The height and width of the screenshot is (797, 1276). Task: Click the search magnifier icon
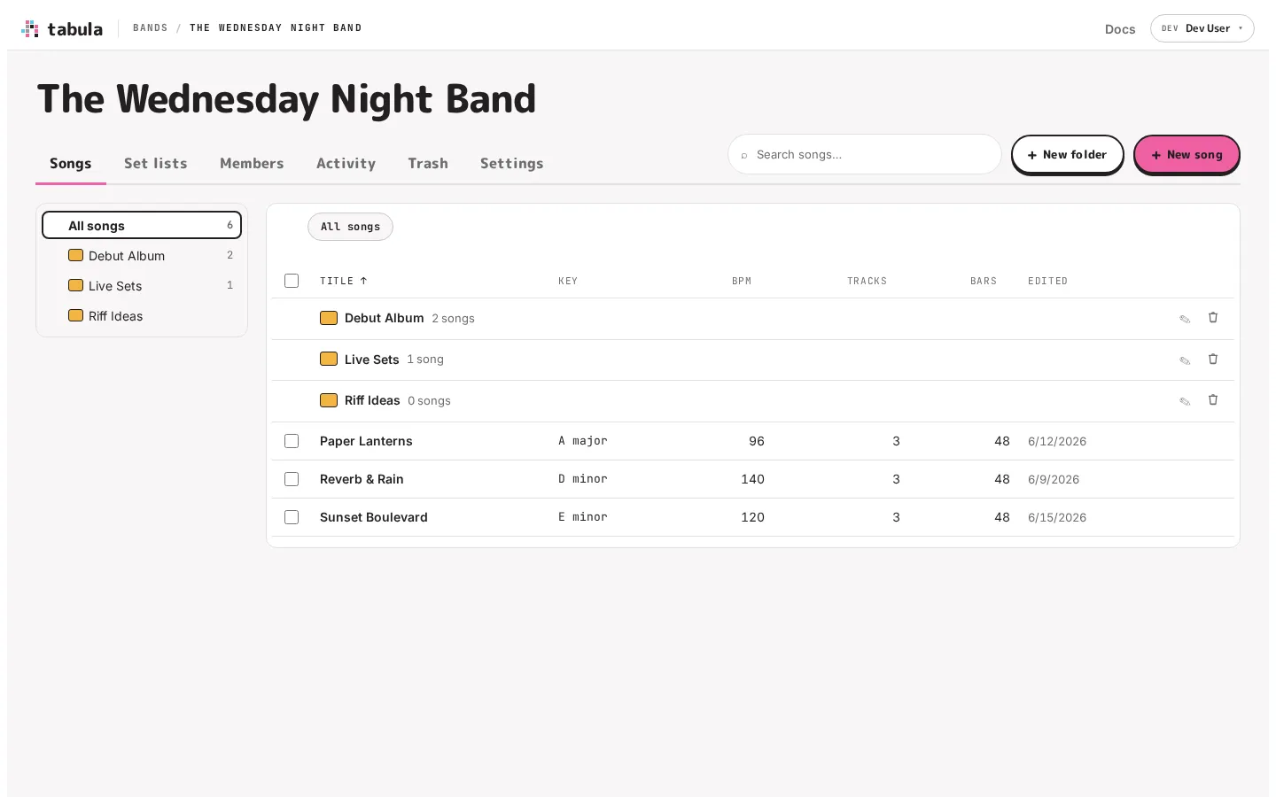[x=744, y=155]
